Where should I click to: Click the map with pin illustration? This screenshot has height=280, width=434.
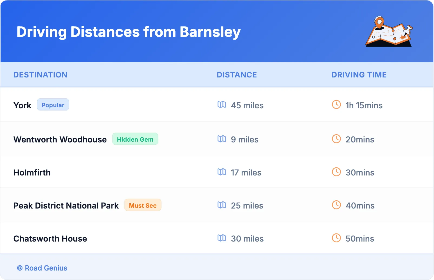pyautogui.click(x=389, y=31)
